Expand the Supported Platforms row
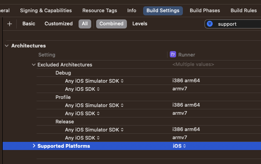Image resolution: width=261 pixels, height=164 pixels. 34,146
